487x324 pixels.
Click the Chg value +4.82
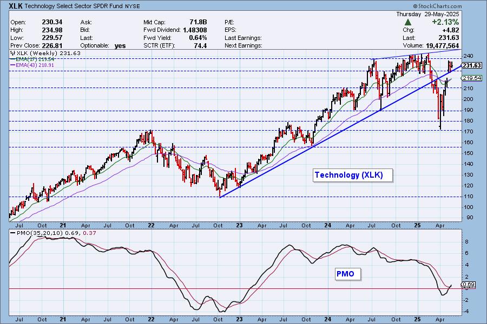pyautogui.click(x=450, y=30)
